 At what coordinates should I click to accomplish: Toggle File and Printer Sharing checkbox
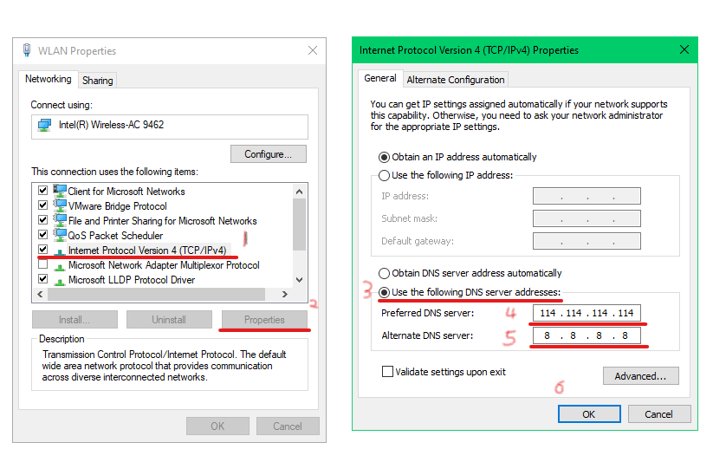[43, 219]
